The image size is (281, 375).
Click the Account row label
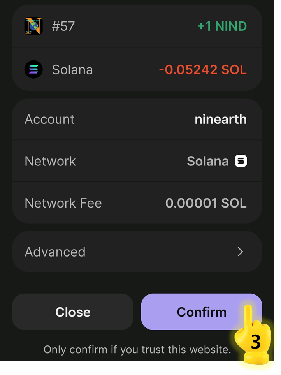pyautogui.click(x=49, y=119)
